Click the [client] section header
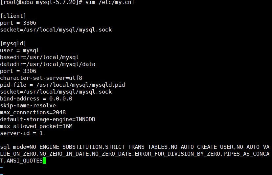Image resolution: width=272 pixels, height=175 pixels. [13, 16]
